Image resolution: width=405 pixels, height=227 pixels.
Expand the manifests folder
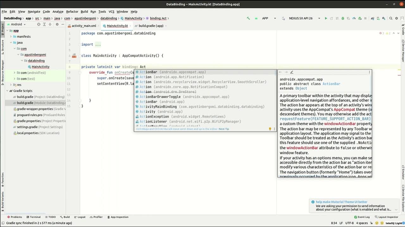point(11,37)
